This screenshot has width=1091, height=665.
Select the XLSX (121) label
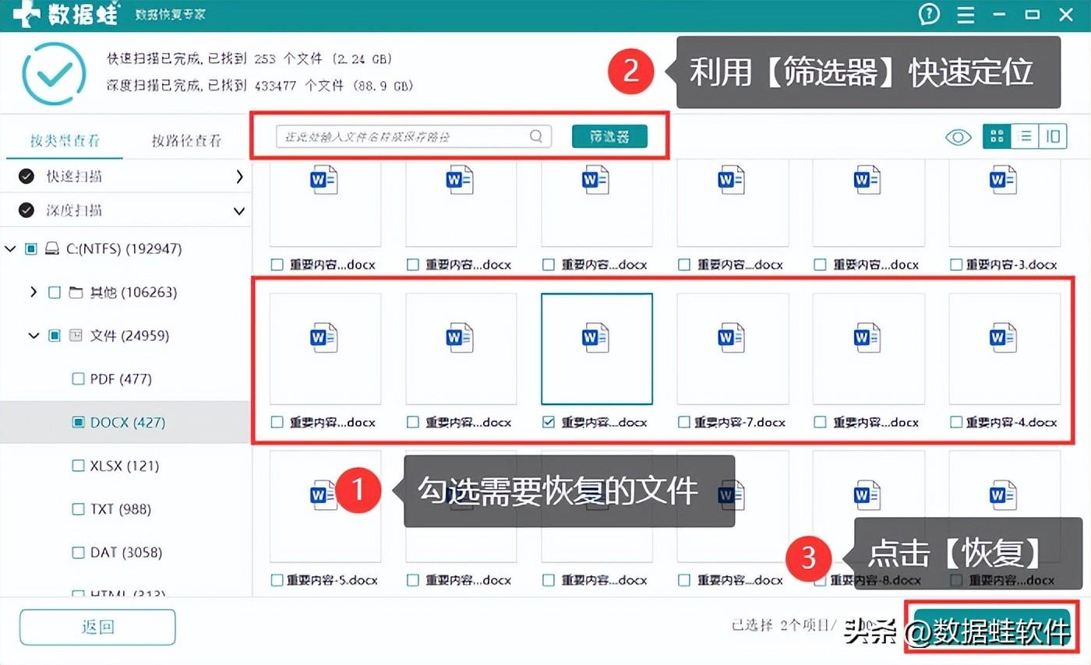click(126, 466)
